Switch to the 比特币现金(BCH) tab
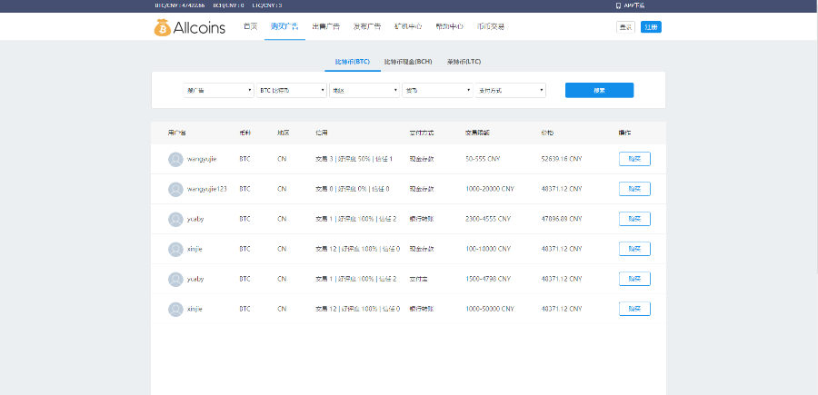The width and height of the screenshot is (818, 395). pyautogui.click(x=407, y=62)
